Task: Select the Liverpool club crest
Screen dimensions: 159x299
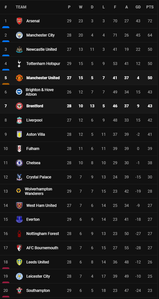Action: click(19, 120)
